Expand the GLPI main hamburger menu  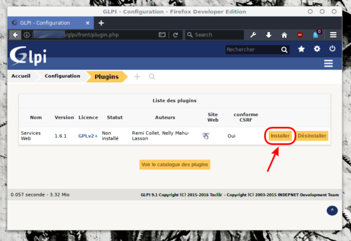[x=329, y=64]
